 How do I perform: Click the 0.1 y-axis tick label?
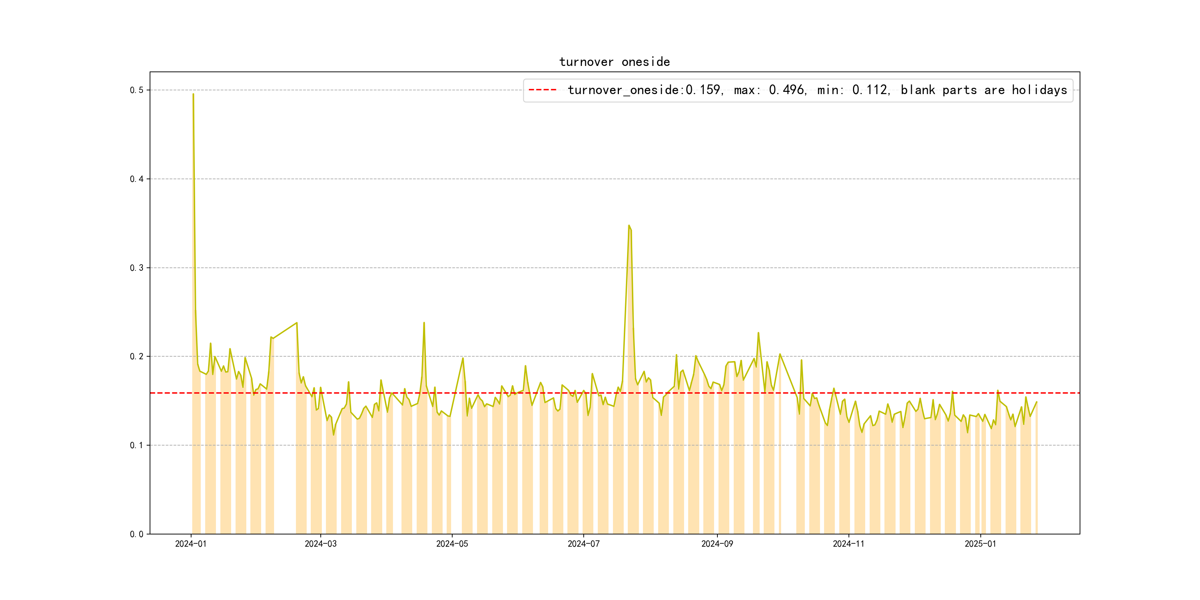[137, 445]
